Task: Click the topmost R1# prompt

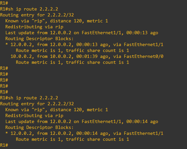Action: point(4,3)
